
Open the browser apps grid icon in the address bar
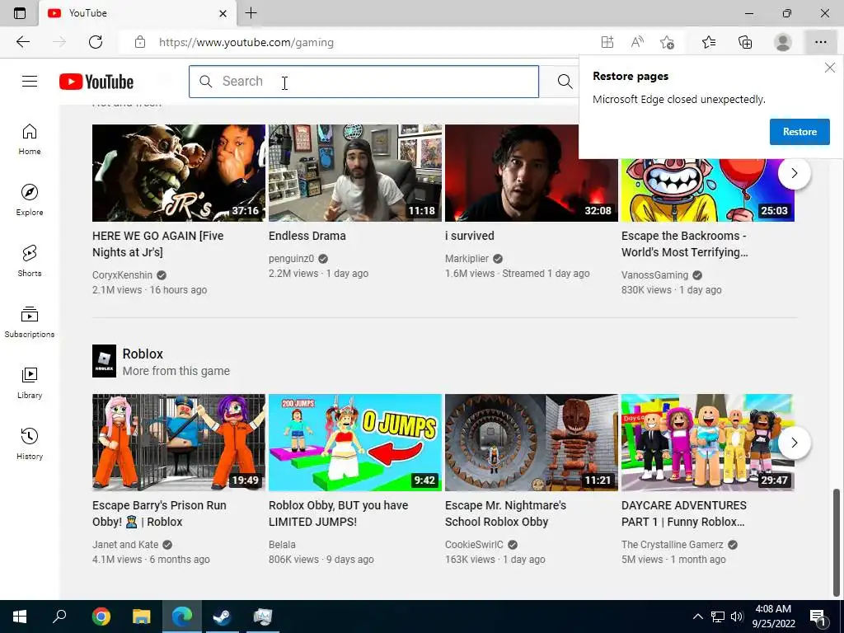pos(607,42)
